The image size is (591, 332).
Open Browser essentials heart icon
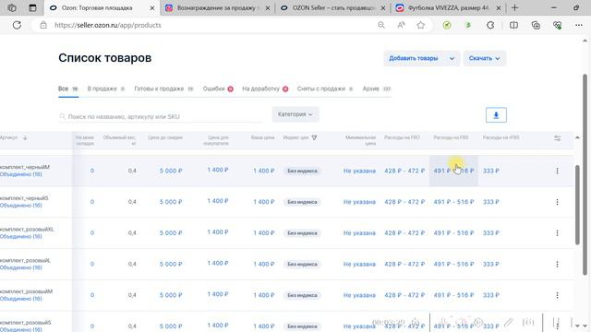557,25
